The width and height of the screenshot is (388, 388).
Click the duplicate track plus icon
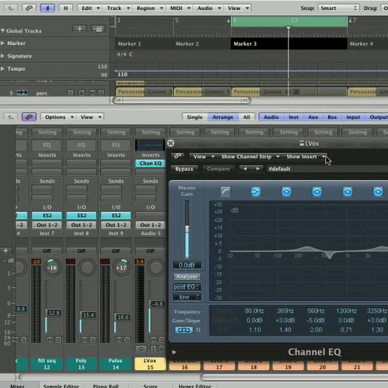98,29
